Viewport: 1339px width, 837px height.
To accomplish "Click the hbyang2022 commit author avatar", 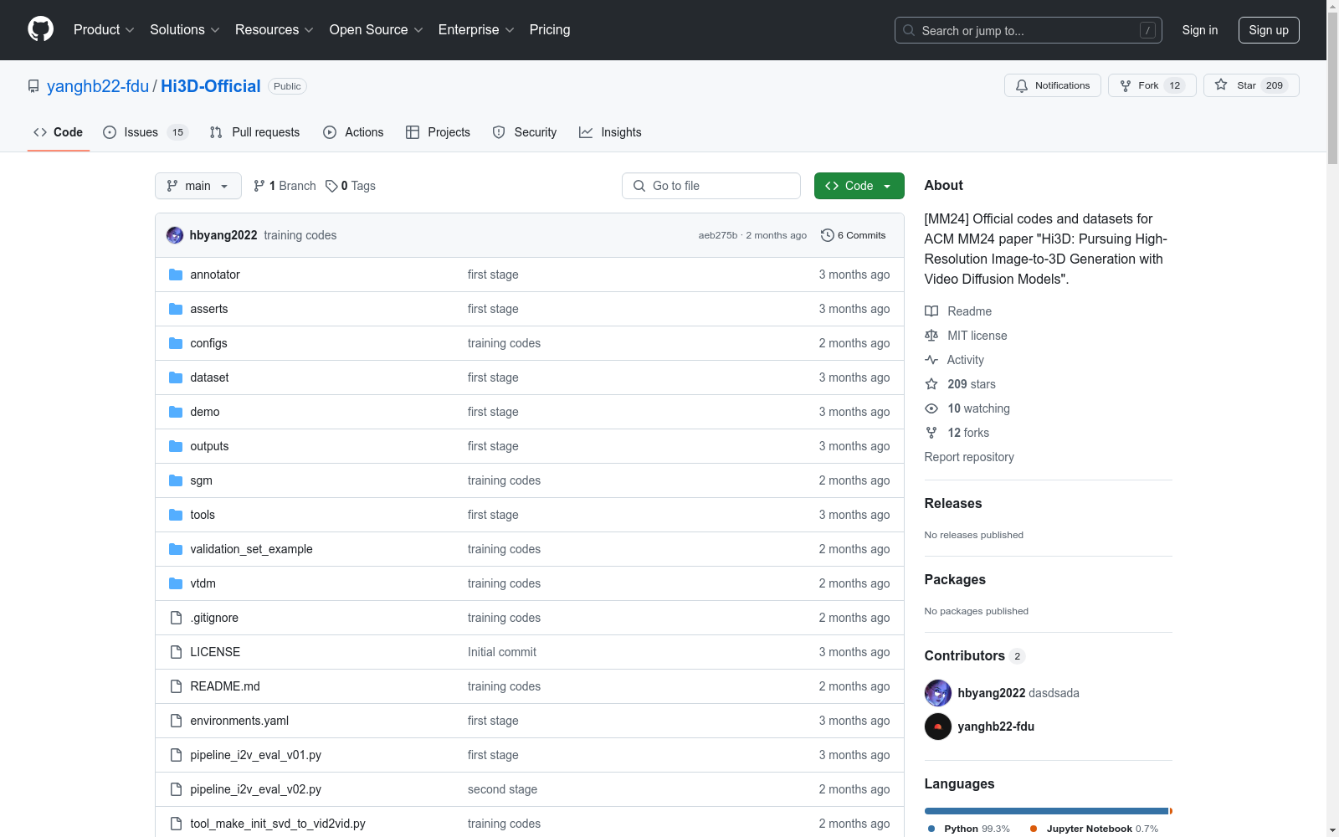I will click(175, 235).
